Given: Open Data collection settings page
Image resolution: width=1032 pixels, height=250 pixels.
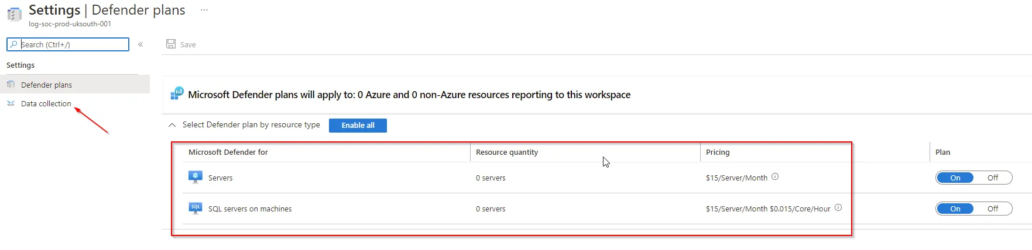Looking at the screenshot, I should tap(75, 103).
